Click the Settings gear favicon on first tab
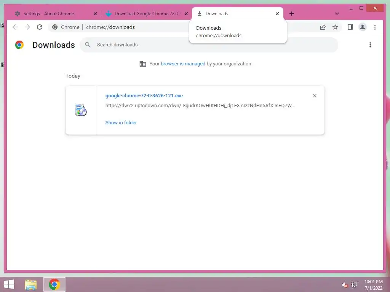The width and height of the screenshot is (390, 292). click(x=18, y=14)
